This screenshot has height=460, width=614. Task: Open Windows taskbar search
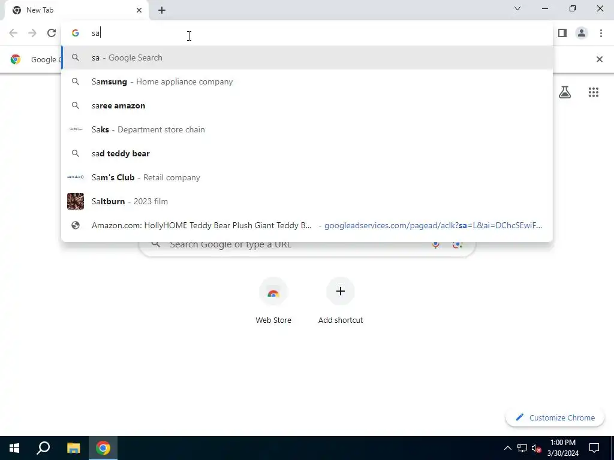tap(43, 448)
